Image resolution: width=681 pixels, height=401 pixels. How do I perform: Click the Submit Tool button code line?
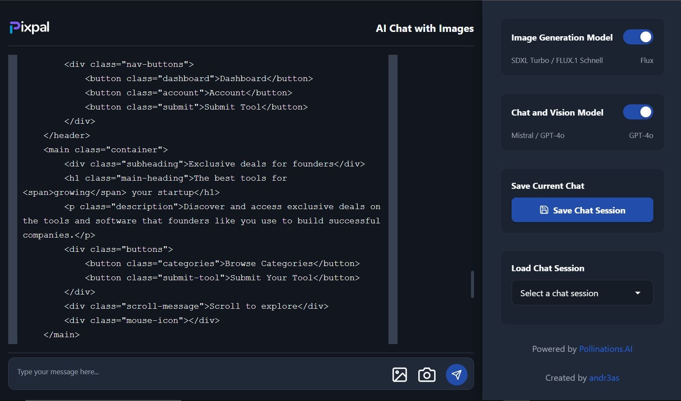click(x=196, y=107)
